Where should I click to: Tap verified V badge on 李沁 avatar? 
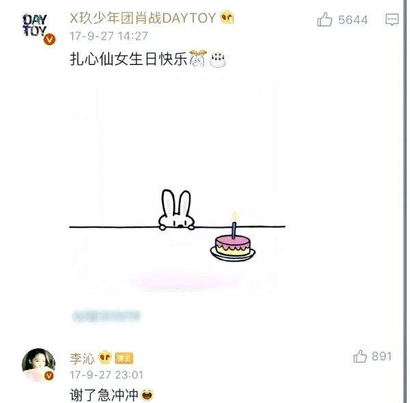(49, 376)
